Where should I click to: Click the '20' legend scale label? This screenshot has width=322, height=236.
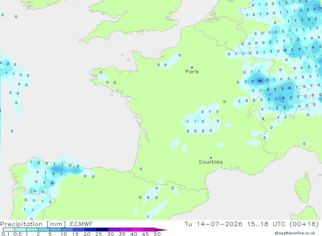[87, 234]
